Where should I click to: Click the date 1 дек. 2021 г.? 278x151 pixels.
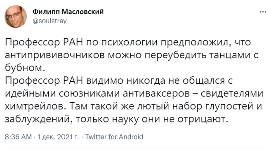tap(58, 137)
